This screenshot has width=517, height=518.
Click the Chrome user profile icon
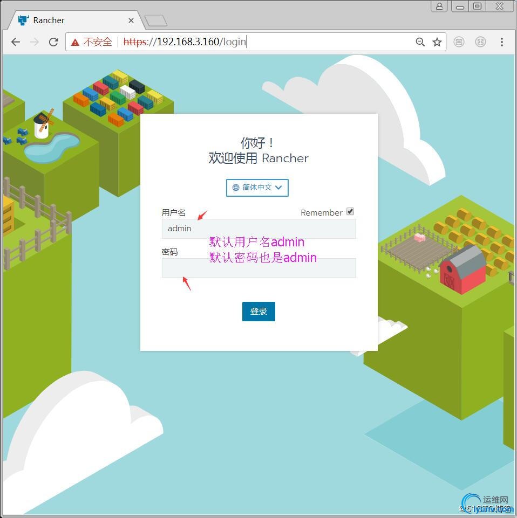[x=439, y=6]
